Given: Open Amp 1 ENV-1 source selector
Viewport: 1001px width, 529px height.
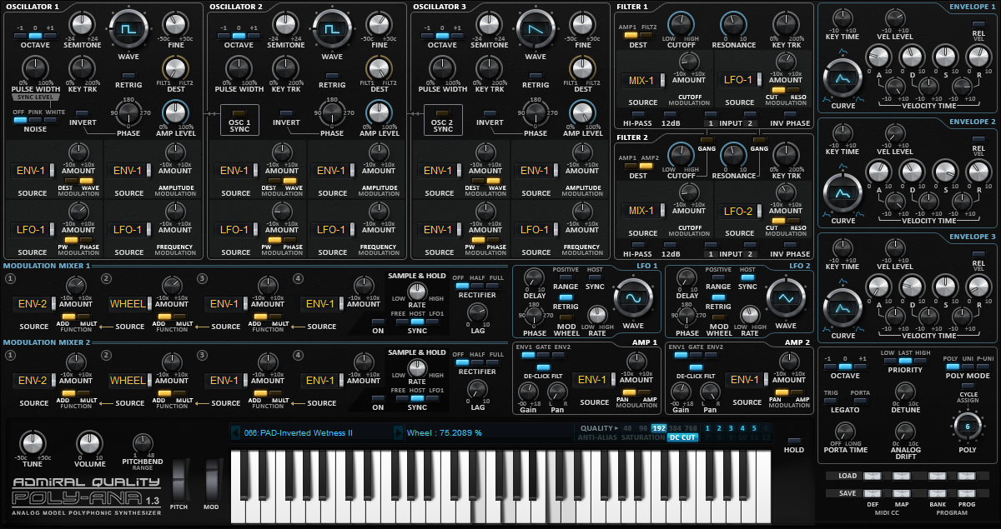Looking at the screenshot, I should tap(594, 381).
